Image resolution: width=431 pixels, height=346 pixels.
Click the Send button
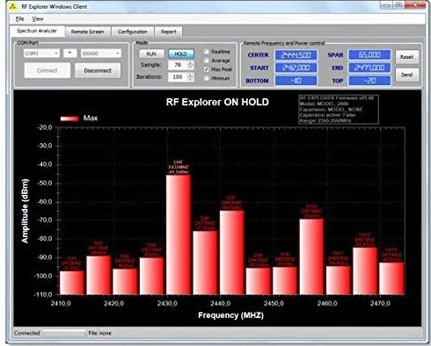pyautogui.click(x=407, y=75)
